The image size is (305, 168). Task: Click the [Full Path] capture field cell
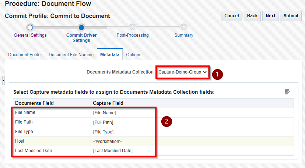(103, 122)
